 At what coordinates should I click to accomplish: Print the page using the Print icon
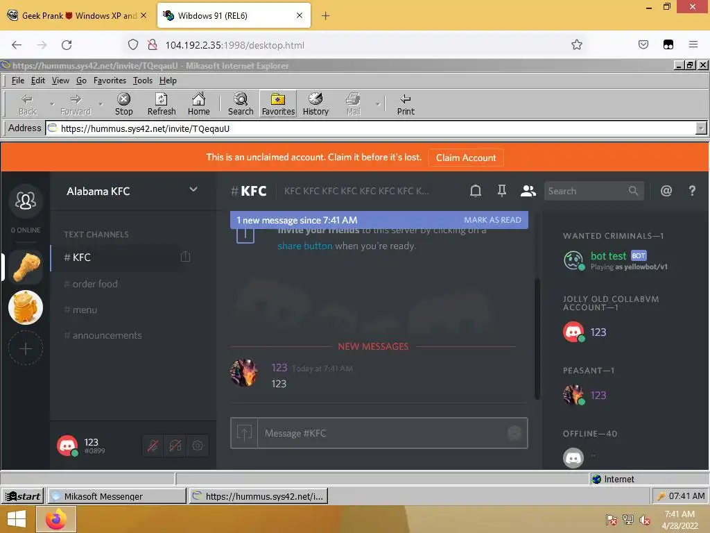tap(406, 104)
